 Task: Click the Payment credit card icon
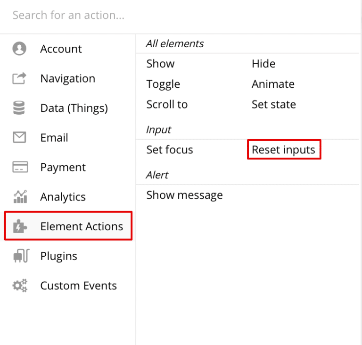point(20,168)
